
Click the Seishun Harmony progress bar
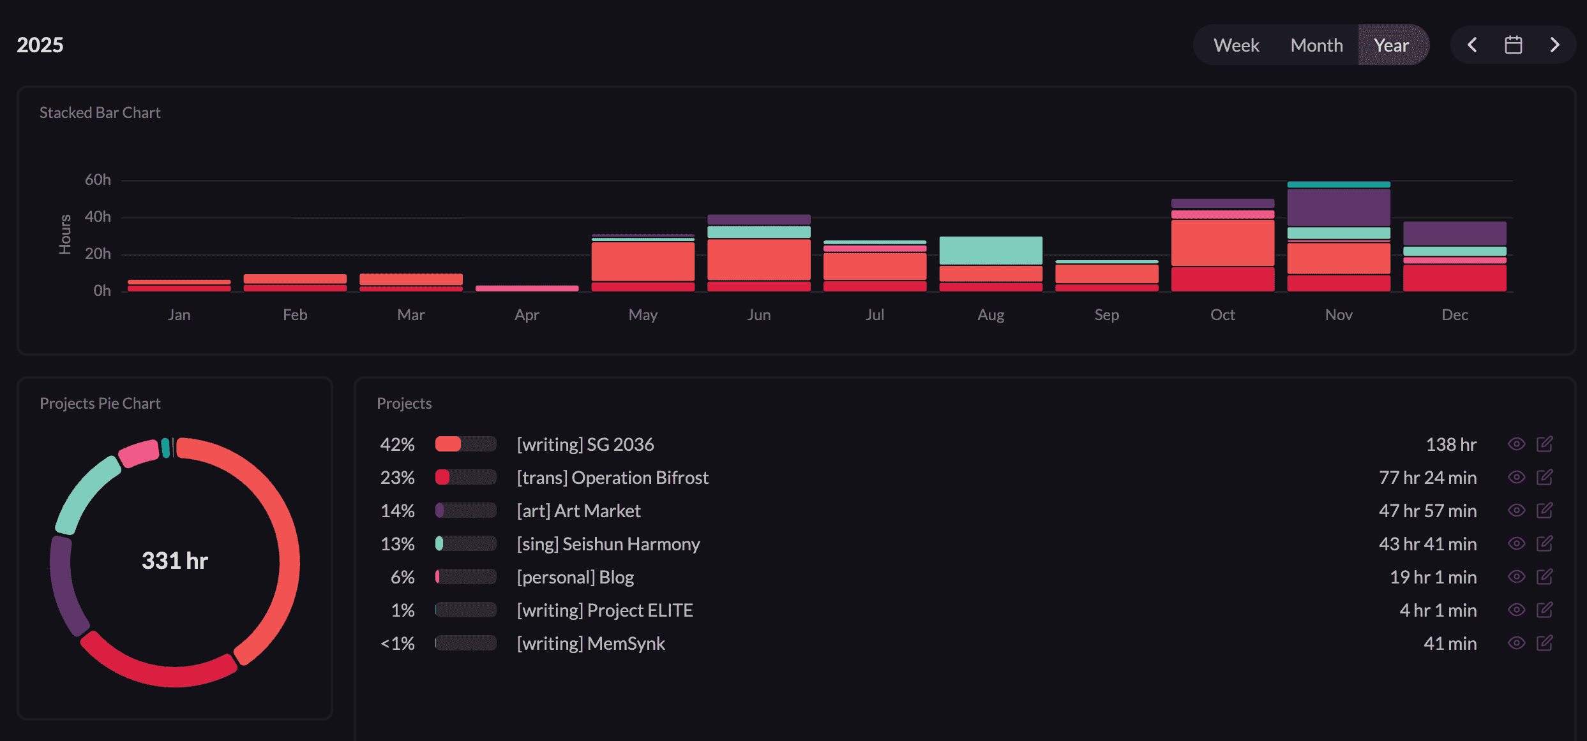click(465, 543)
